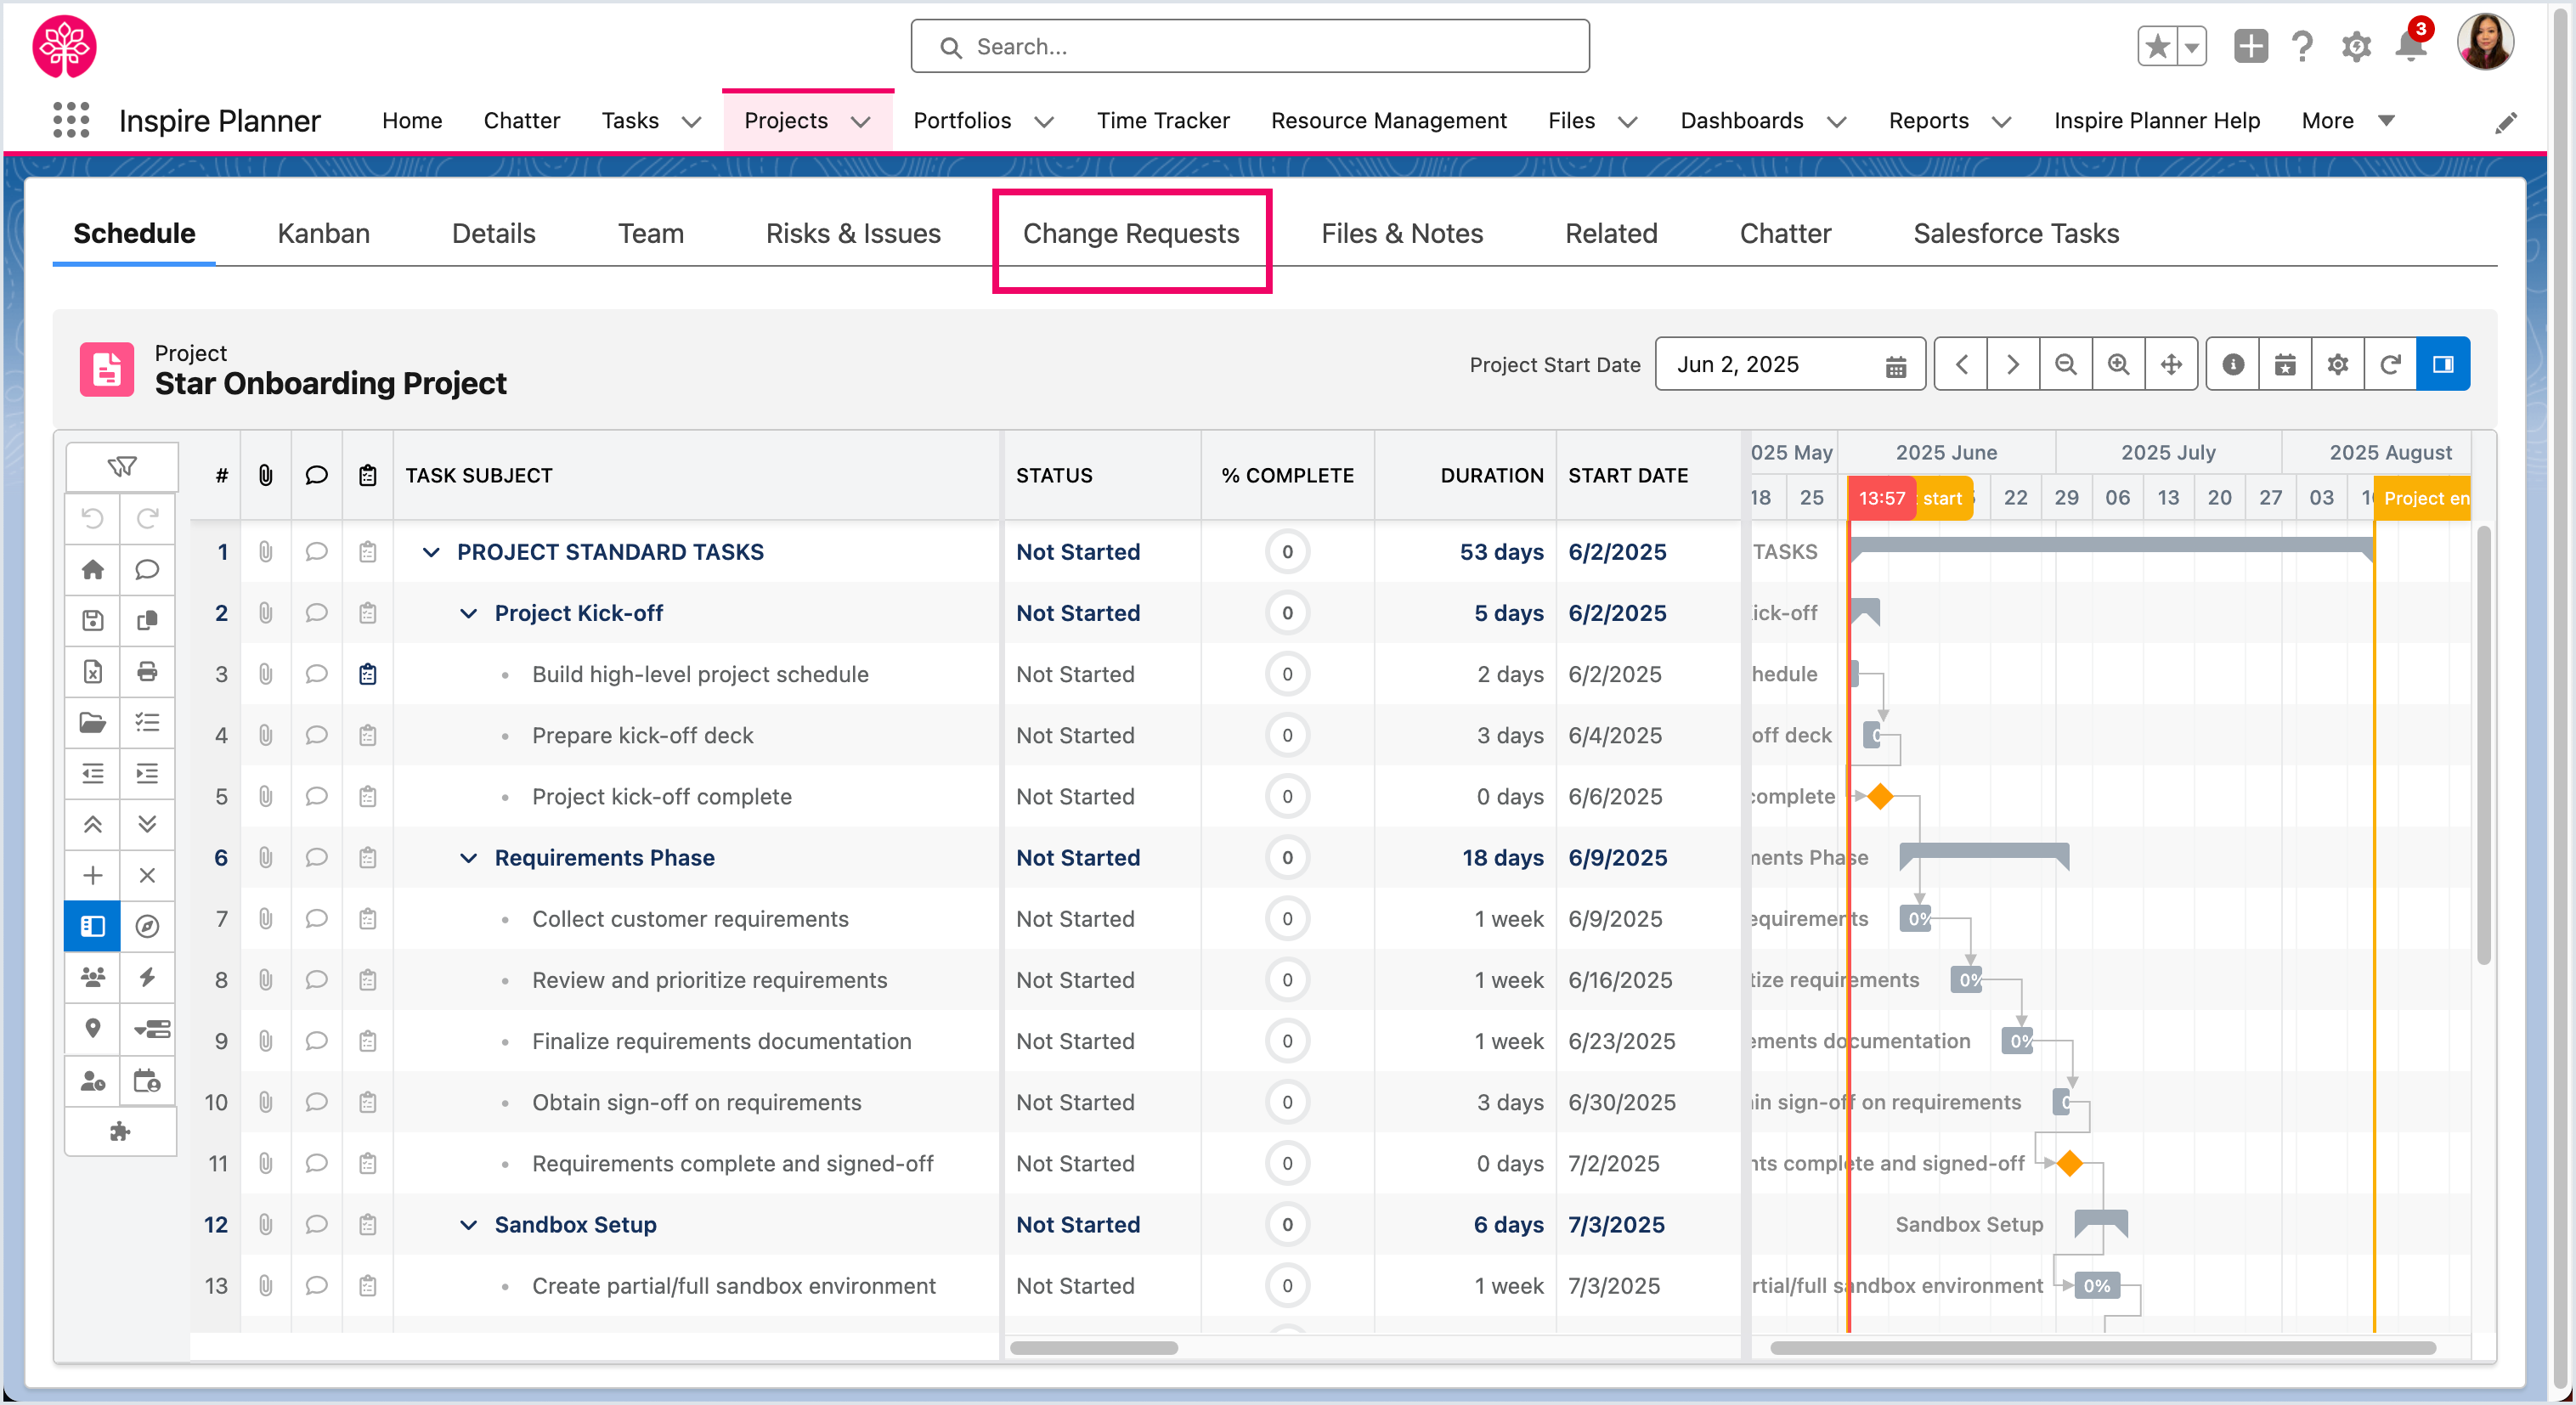Click the team people icon in palette
This screenshot has width=2576, height=1405.
(93, 977)
